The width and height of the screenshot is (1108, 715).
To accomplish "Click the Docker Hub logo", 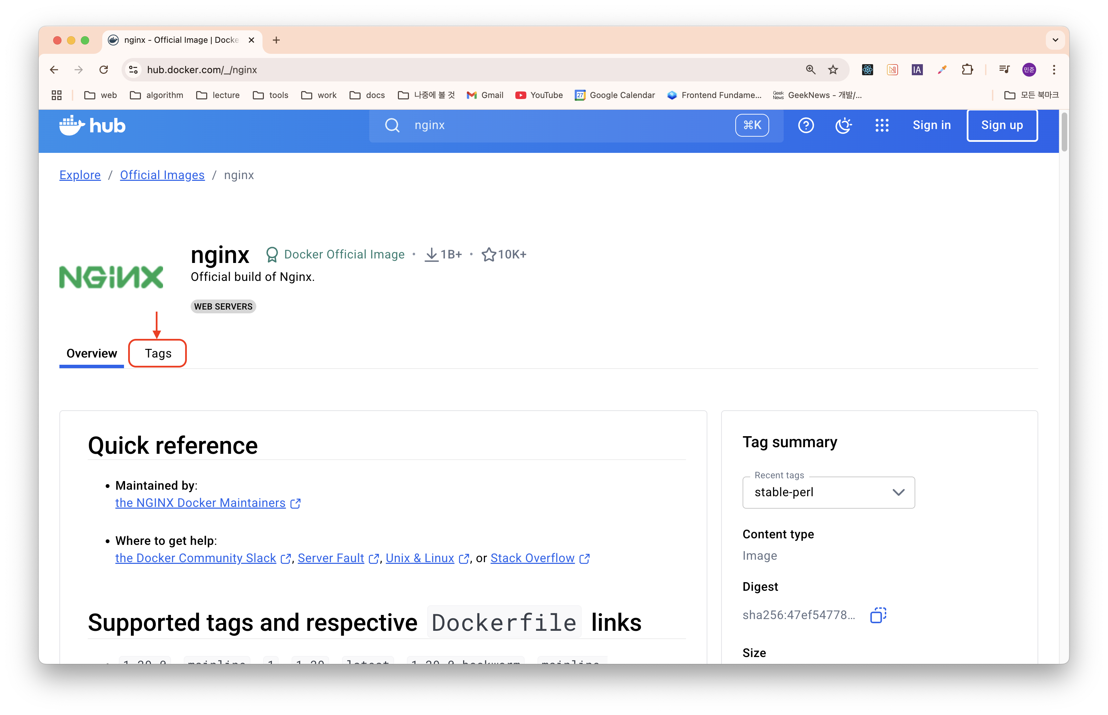I will [x=92, y=125].
